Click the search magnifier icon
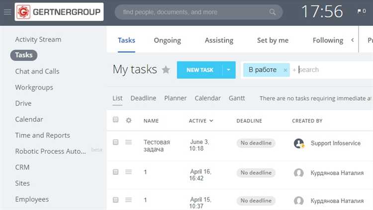 273,12
